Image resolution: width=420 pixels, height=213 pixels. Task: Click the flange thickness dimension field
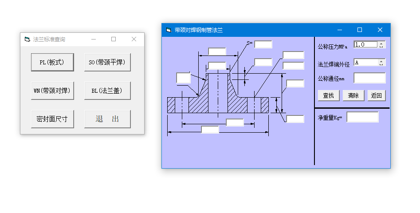click(295, 118)
